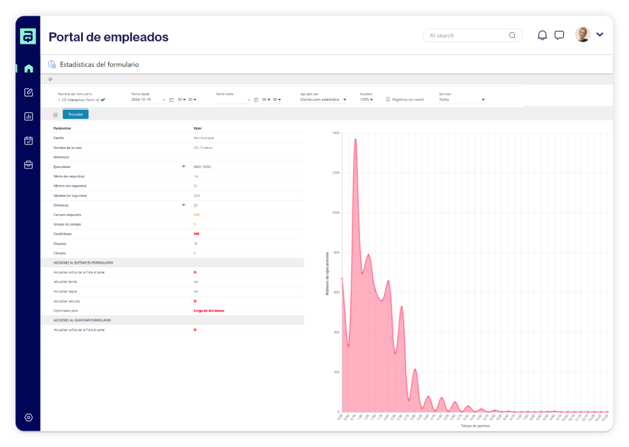This screenshot has height=447, width=629.
Task: Toggle the Registros sin caché checkbox
Action: [x=388, y=99]
